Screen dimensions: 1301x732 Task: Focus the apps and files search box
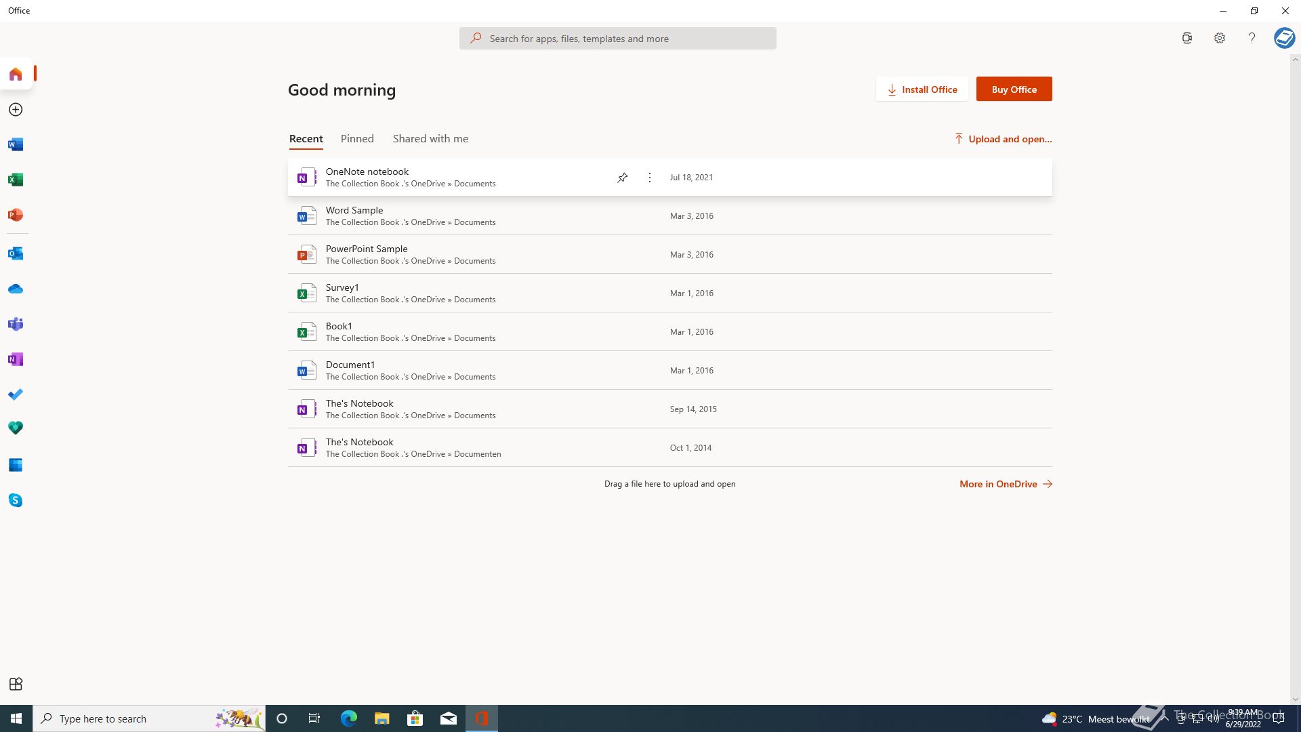[x=617, y=39]
